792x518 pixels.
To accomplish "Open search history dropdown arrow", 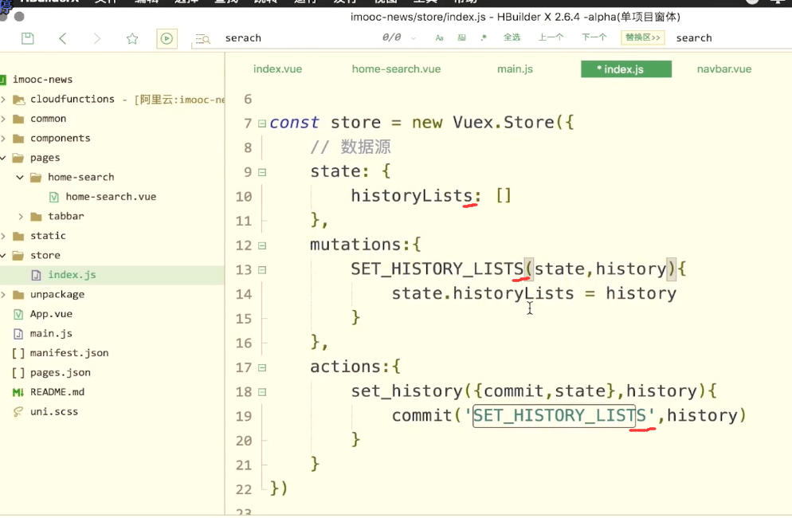I will click(x=414, y=38).
